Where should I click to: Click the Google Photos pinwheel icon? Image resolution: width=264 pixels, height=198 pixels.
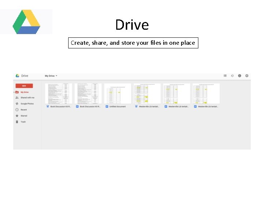click(x=17, y=104)
